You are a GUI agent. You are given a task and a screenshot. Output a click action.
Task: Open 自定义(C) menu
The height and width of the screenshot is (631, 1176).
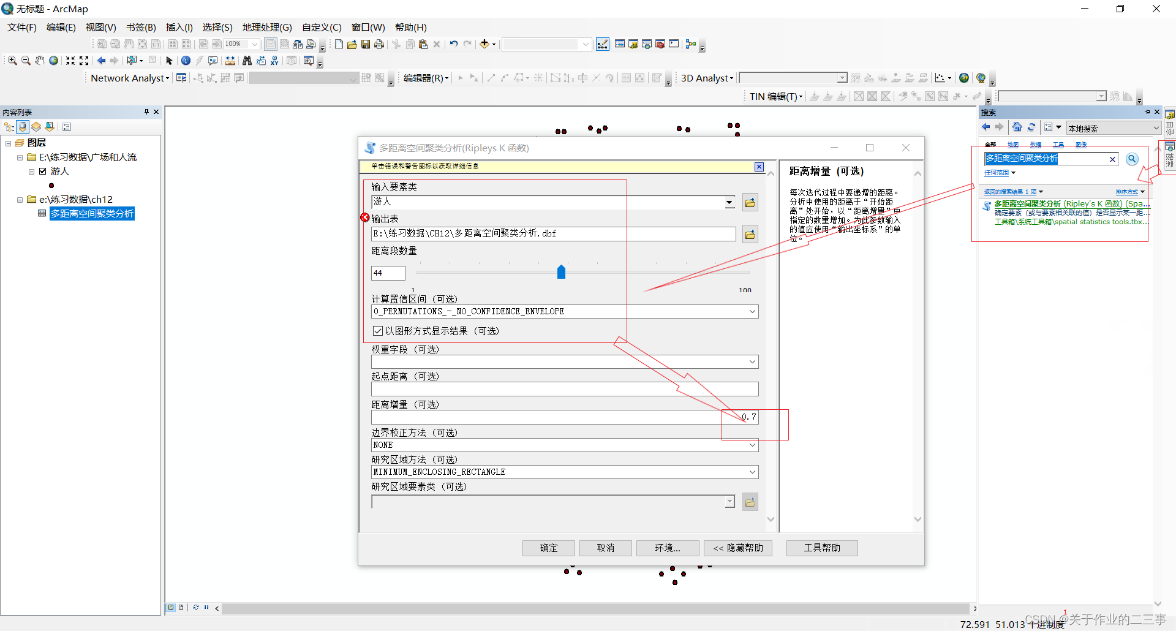[322, 28]
